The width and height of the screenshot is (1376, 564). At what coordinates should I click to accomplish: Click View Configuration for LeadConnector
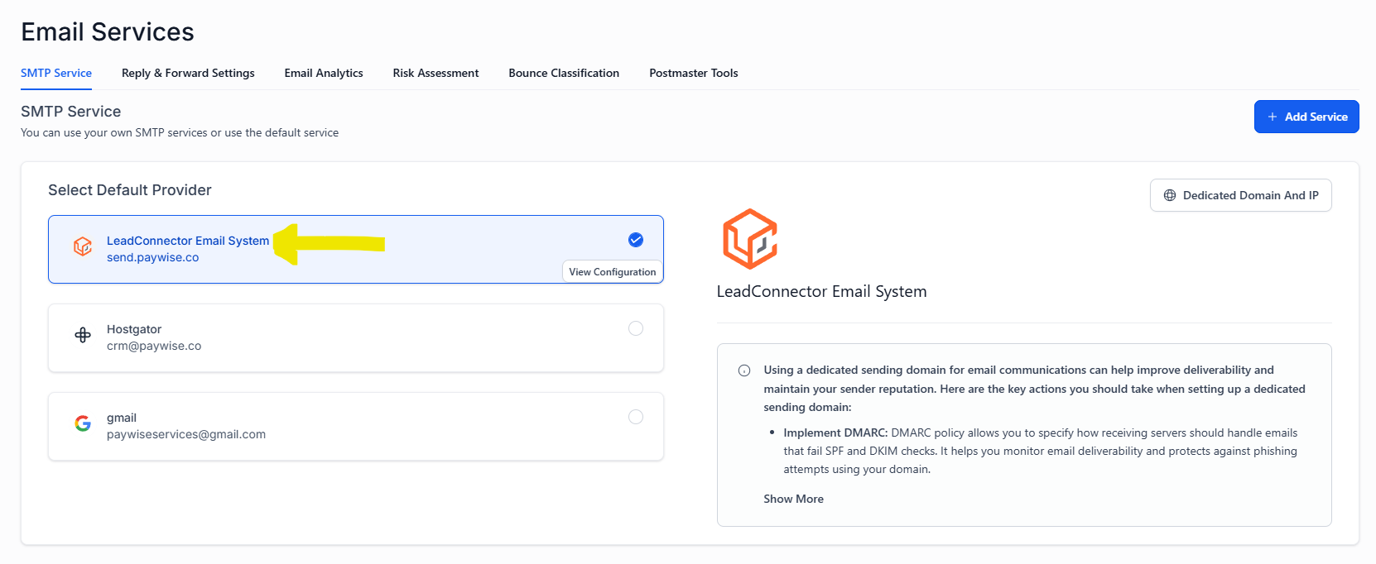613,271
